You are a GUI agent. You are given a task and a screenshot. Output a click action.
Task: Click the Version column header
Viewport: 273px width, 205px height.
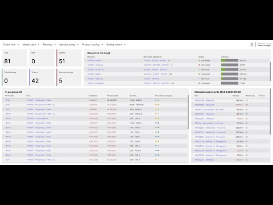[x=262, y=96]
